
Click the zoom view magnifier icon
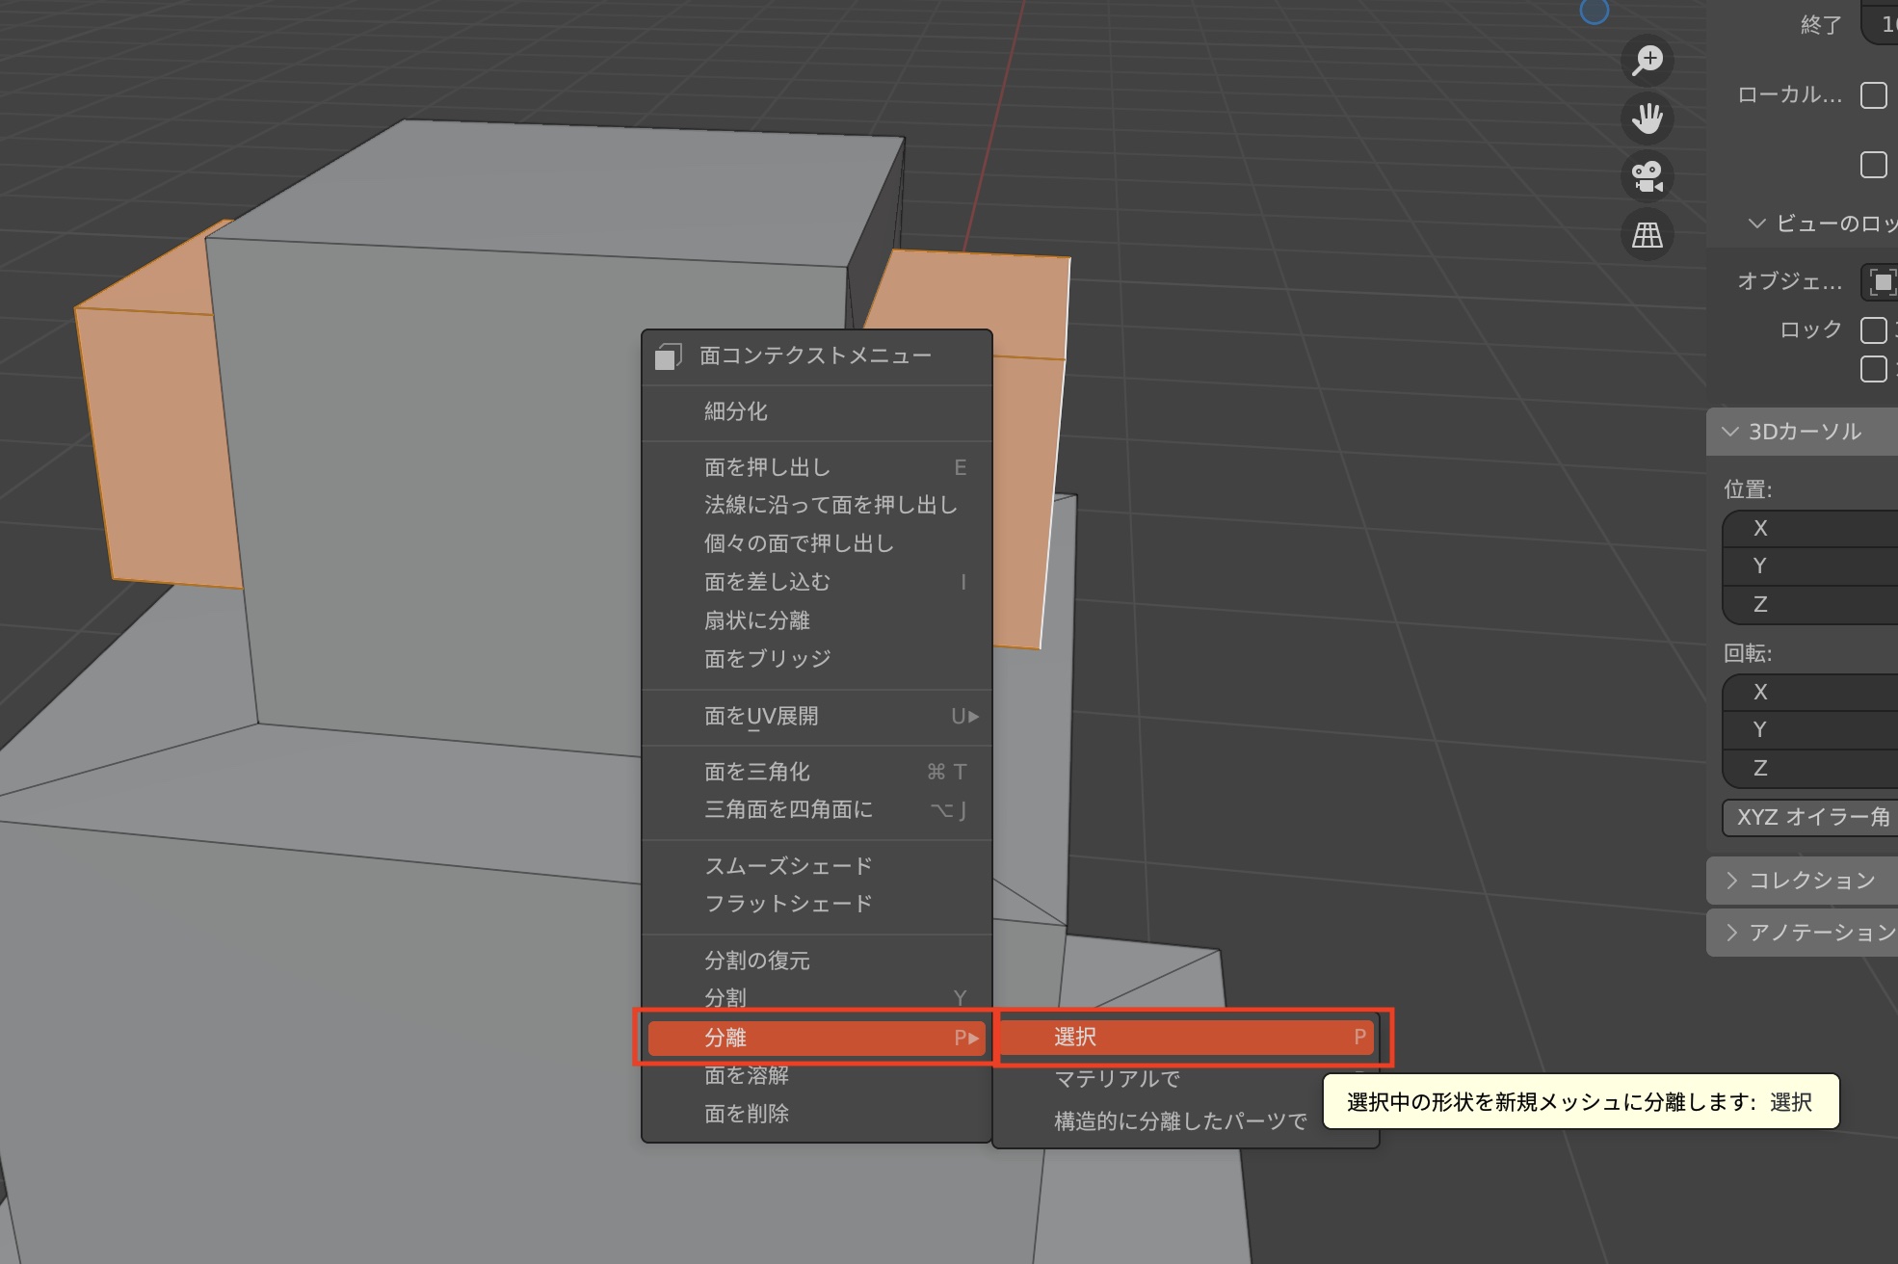pos(1648,61)
